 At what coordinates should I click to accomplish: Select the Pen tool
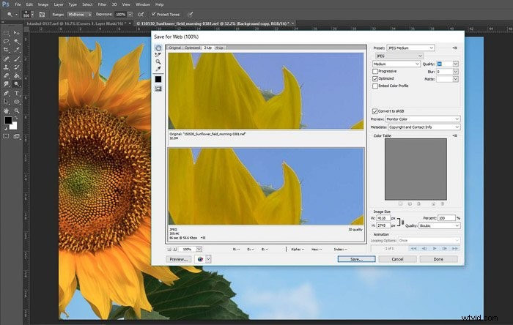[6, 94]
